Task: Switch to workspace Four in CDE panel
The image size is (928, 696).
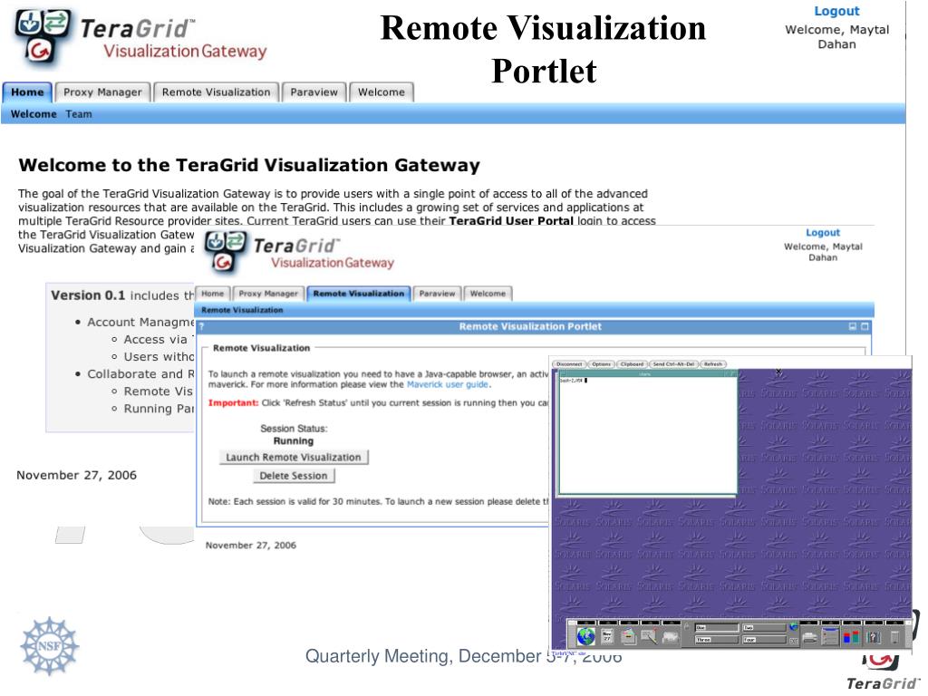Action: tap(765, 640)
